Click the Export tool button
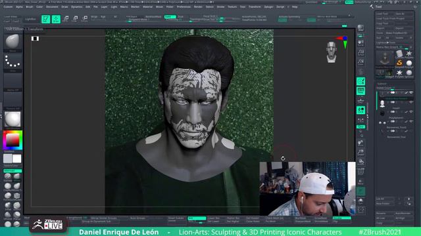This screenshot has height=236, width=421. pyautogui.click(x=404, y=28)
